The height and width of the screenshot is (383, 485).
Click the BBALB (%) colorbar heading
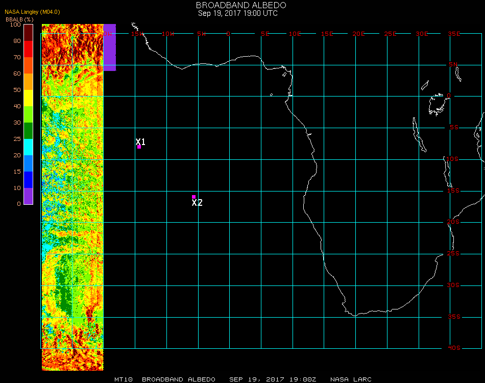pos(20,19)
